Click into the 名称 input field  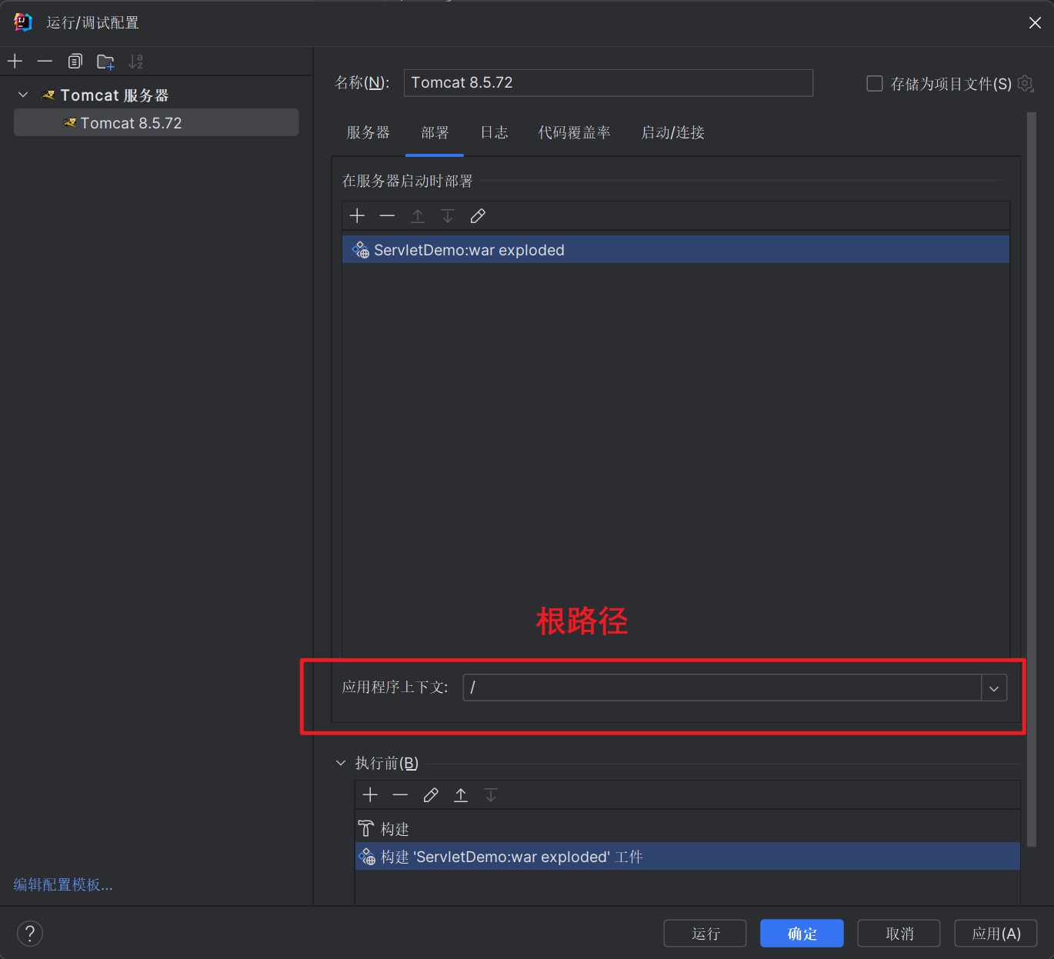click(x=608, y=83)
